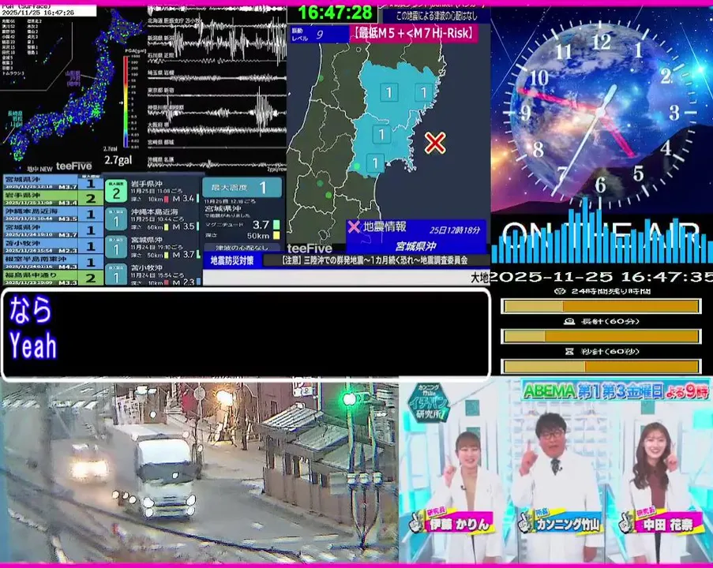Click the intensity 1 badge beside 苫小牧沖 11月24日 15:54
Viewport: 713px width, 568px height.
pos(116,275)
